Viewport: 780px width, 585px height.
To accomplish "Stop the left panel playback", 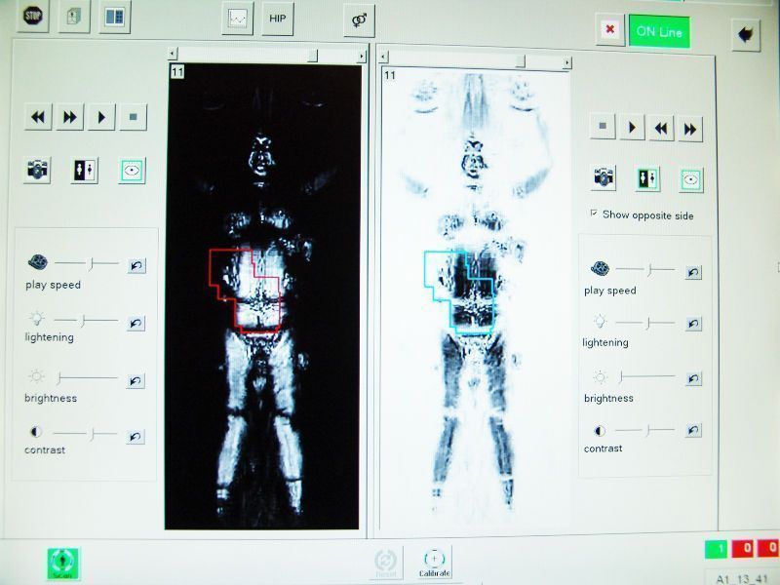I will (x=134, y=117).
